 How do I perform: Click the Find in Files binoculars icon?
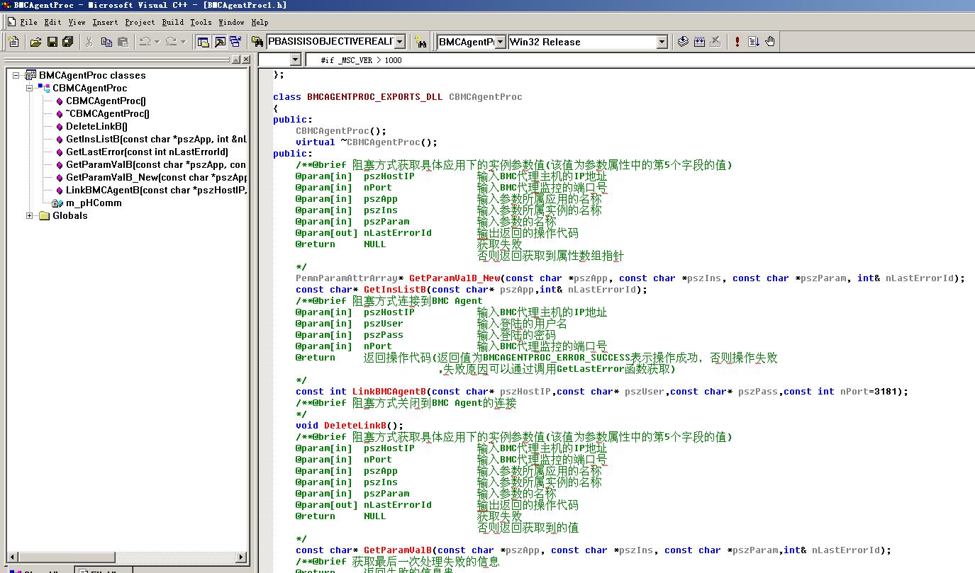258,42
